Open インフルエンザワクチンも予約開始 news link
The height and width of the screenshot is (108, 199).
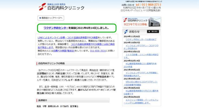pyautogui.click(x=142, y=74)
